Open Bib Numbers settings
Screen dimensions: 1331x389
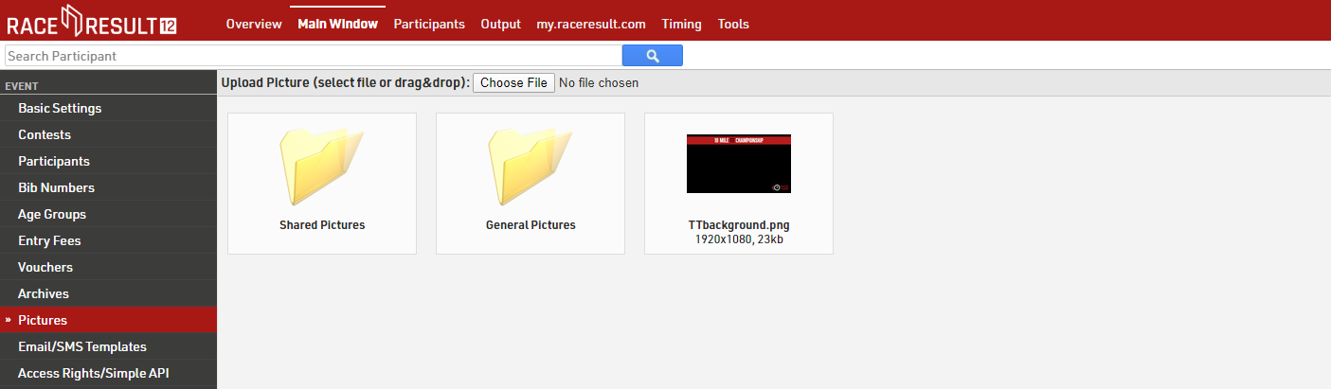(56, 187)
